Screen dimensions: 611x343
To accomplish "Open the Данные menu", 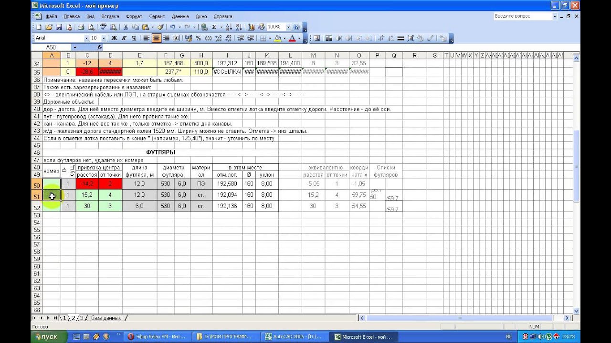I will [180, 16].
